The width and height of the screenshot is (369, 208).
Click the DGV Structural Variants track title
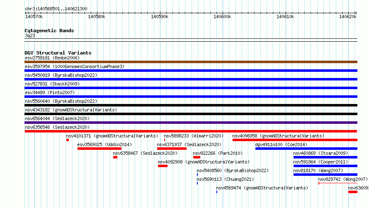tap(58, 53)
